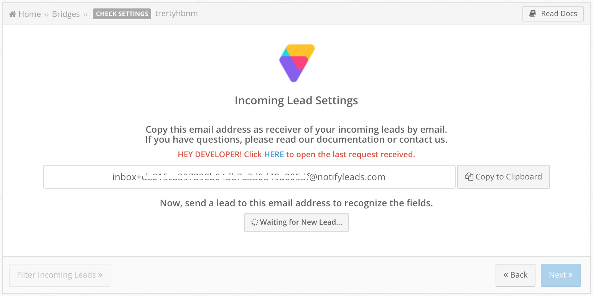
Task: Open the Read Docs button
Action: [553, 14]
